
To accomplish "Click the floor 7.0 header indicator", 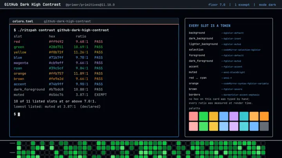I will pyautogui.click(x=217, y=5).
